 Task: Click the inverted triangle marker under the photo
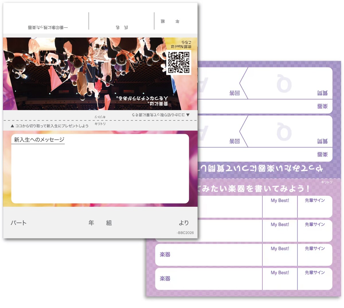coord(188,115)
